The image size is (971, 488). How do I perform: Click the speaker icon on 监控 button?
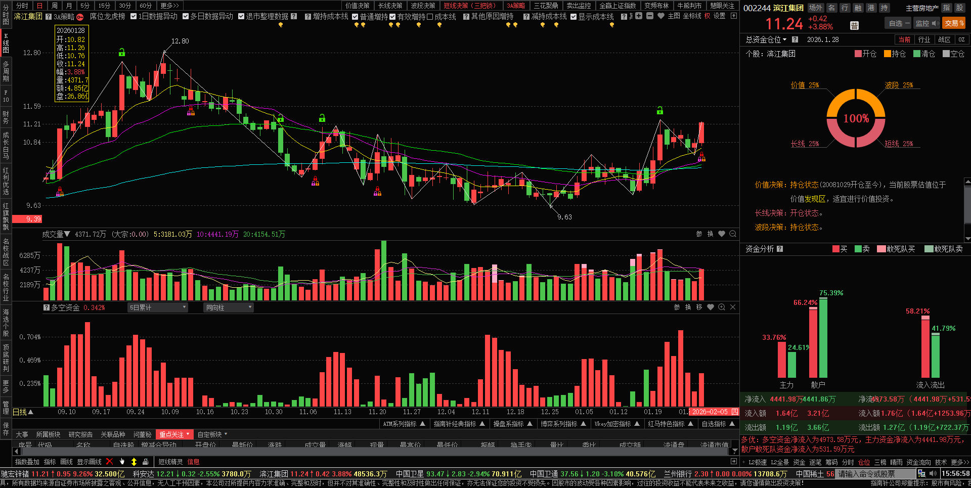pyautogui.click(x=935, y=23)
